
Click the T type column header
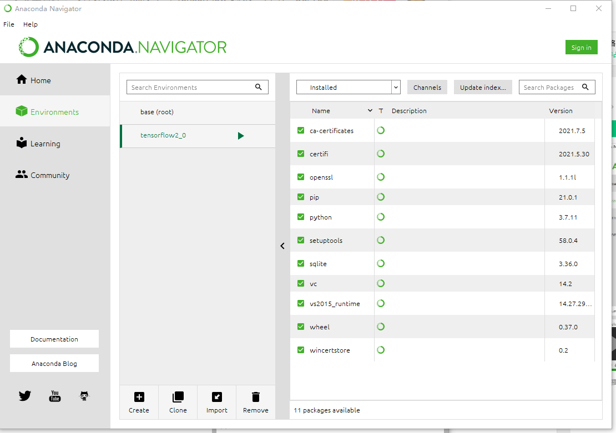point(381,111)
